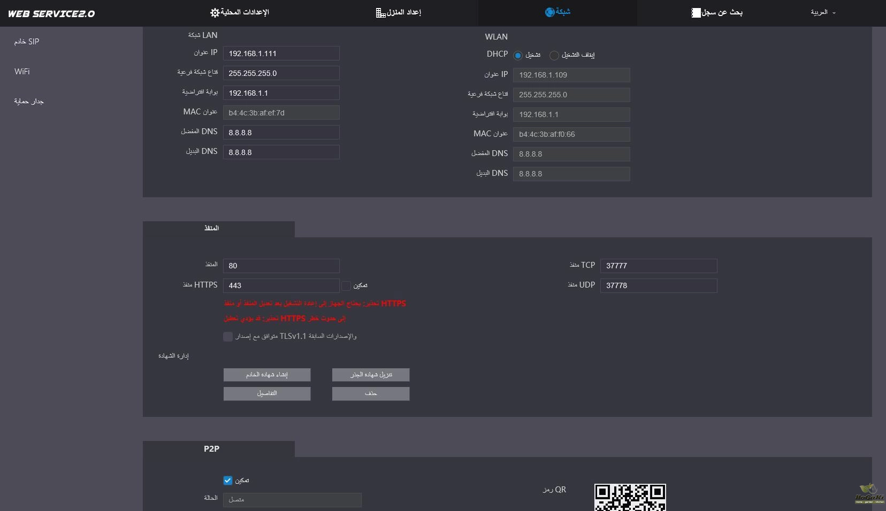Click the حذف certificate button
This screenshot has width=886, height=511.
[x=371, y=394]
